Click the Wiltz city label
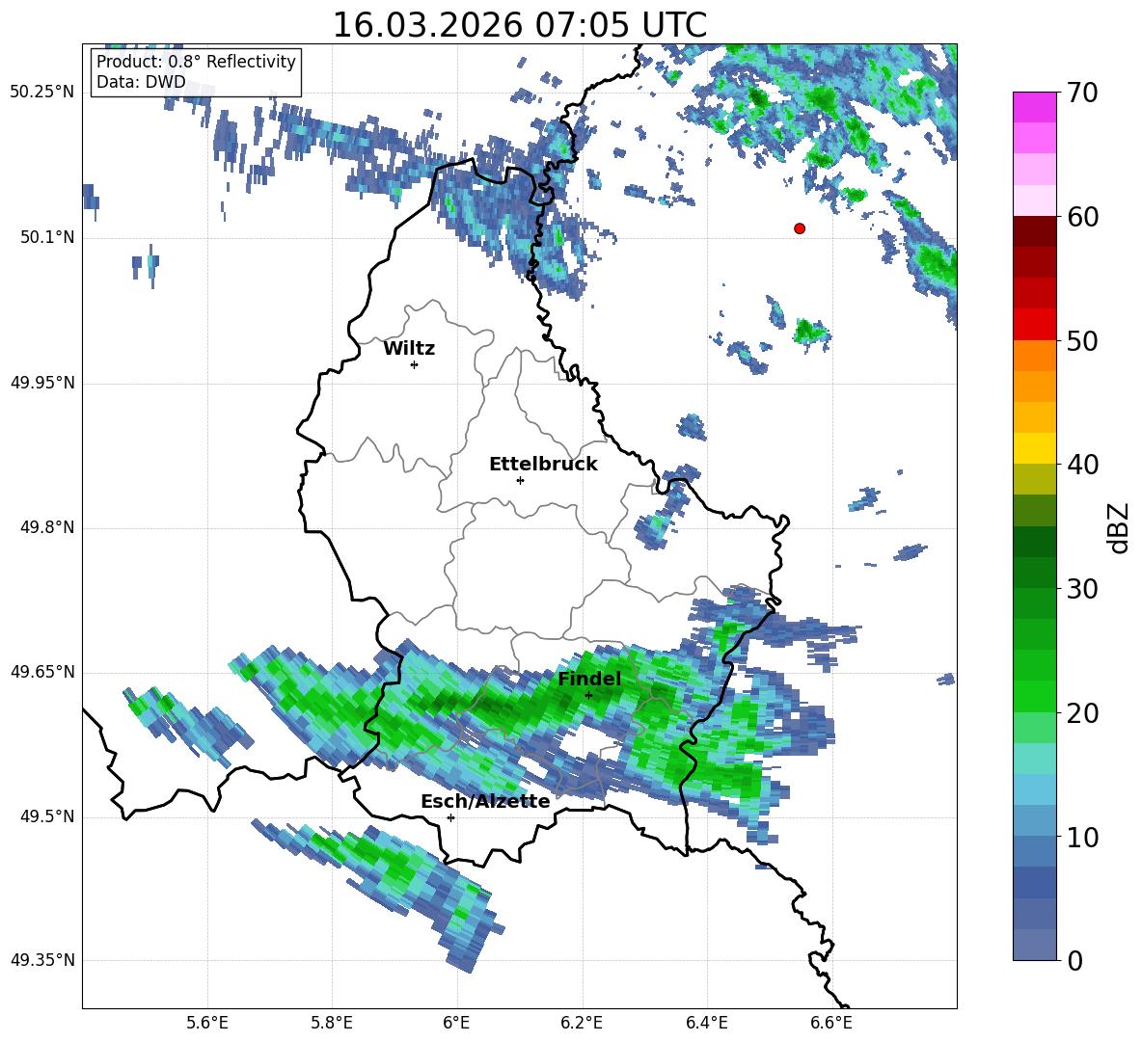Image resolution: width=1142 pixels, height=1042 pixels. 409,349
